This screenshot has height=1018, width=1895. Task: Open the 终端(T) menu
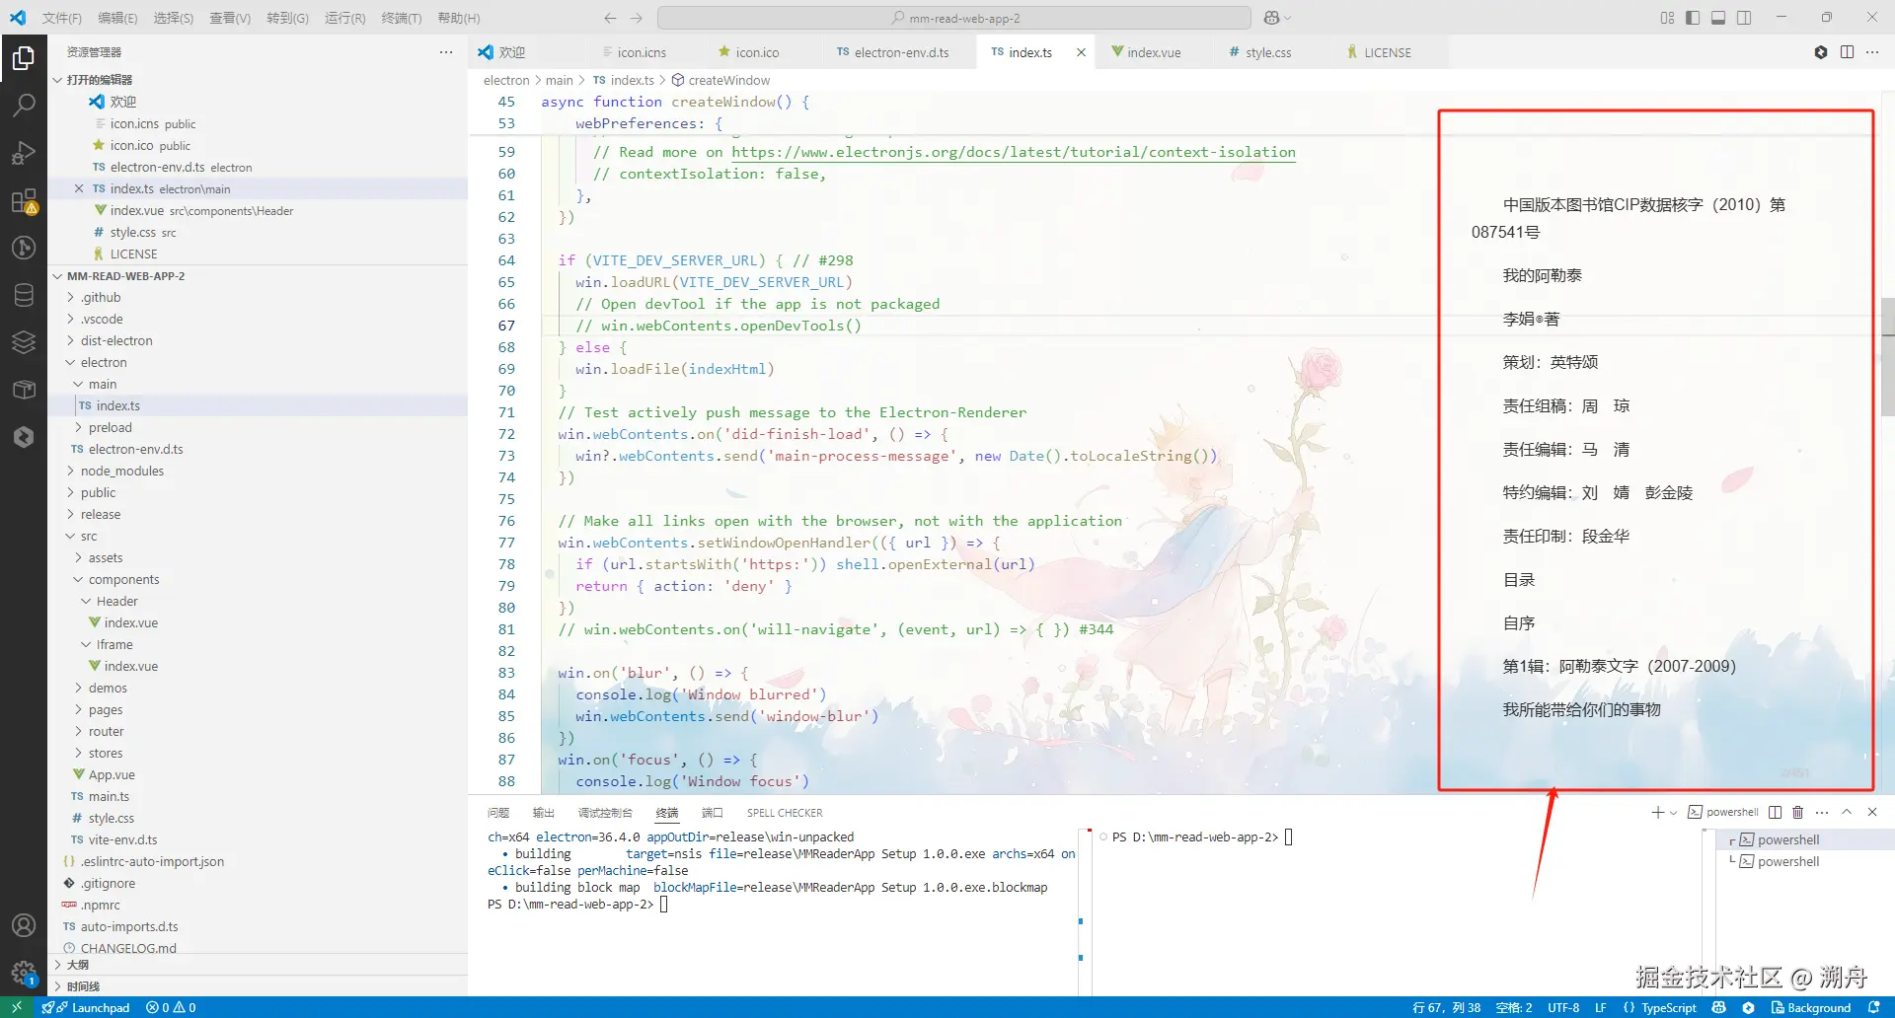tap(401, 18)
